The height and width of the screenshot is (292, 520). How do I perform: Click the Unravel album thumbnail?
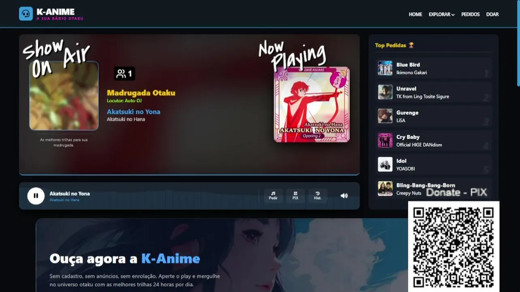pos(385,92)
